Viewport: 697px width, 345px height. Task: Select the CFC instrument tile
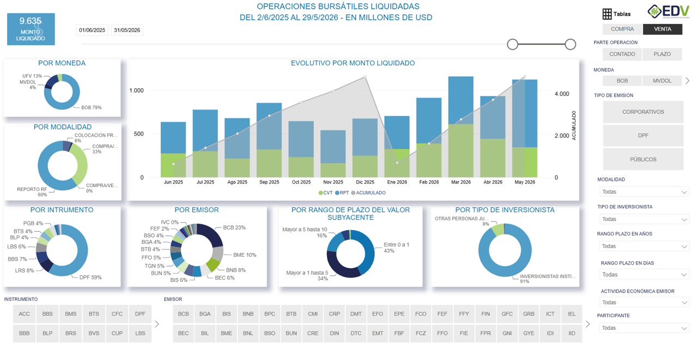(x=117, y=314)
